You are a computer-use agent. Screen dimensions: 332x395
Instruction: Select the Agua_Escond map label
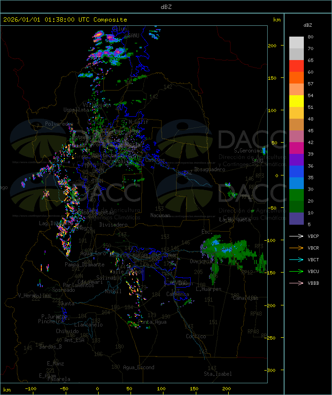pos(139,367)
